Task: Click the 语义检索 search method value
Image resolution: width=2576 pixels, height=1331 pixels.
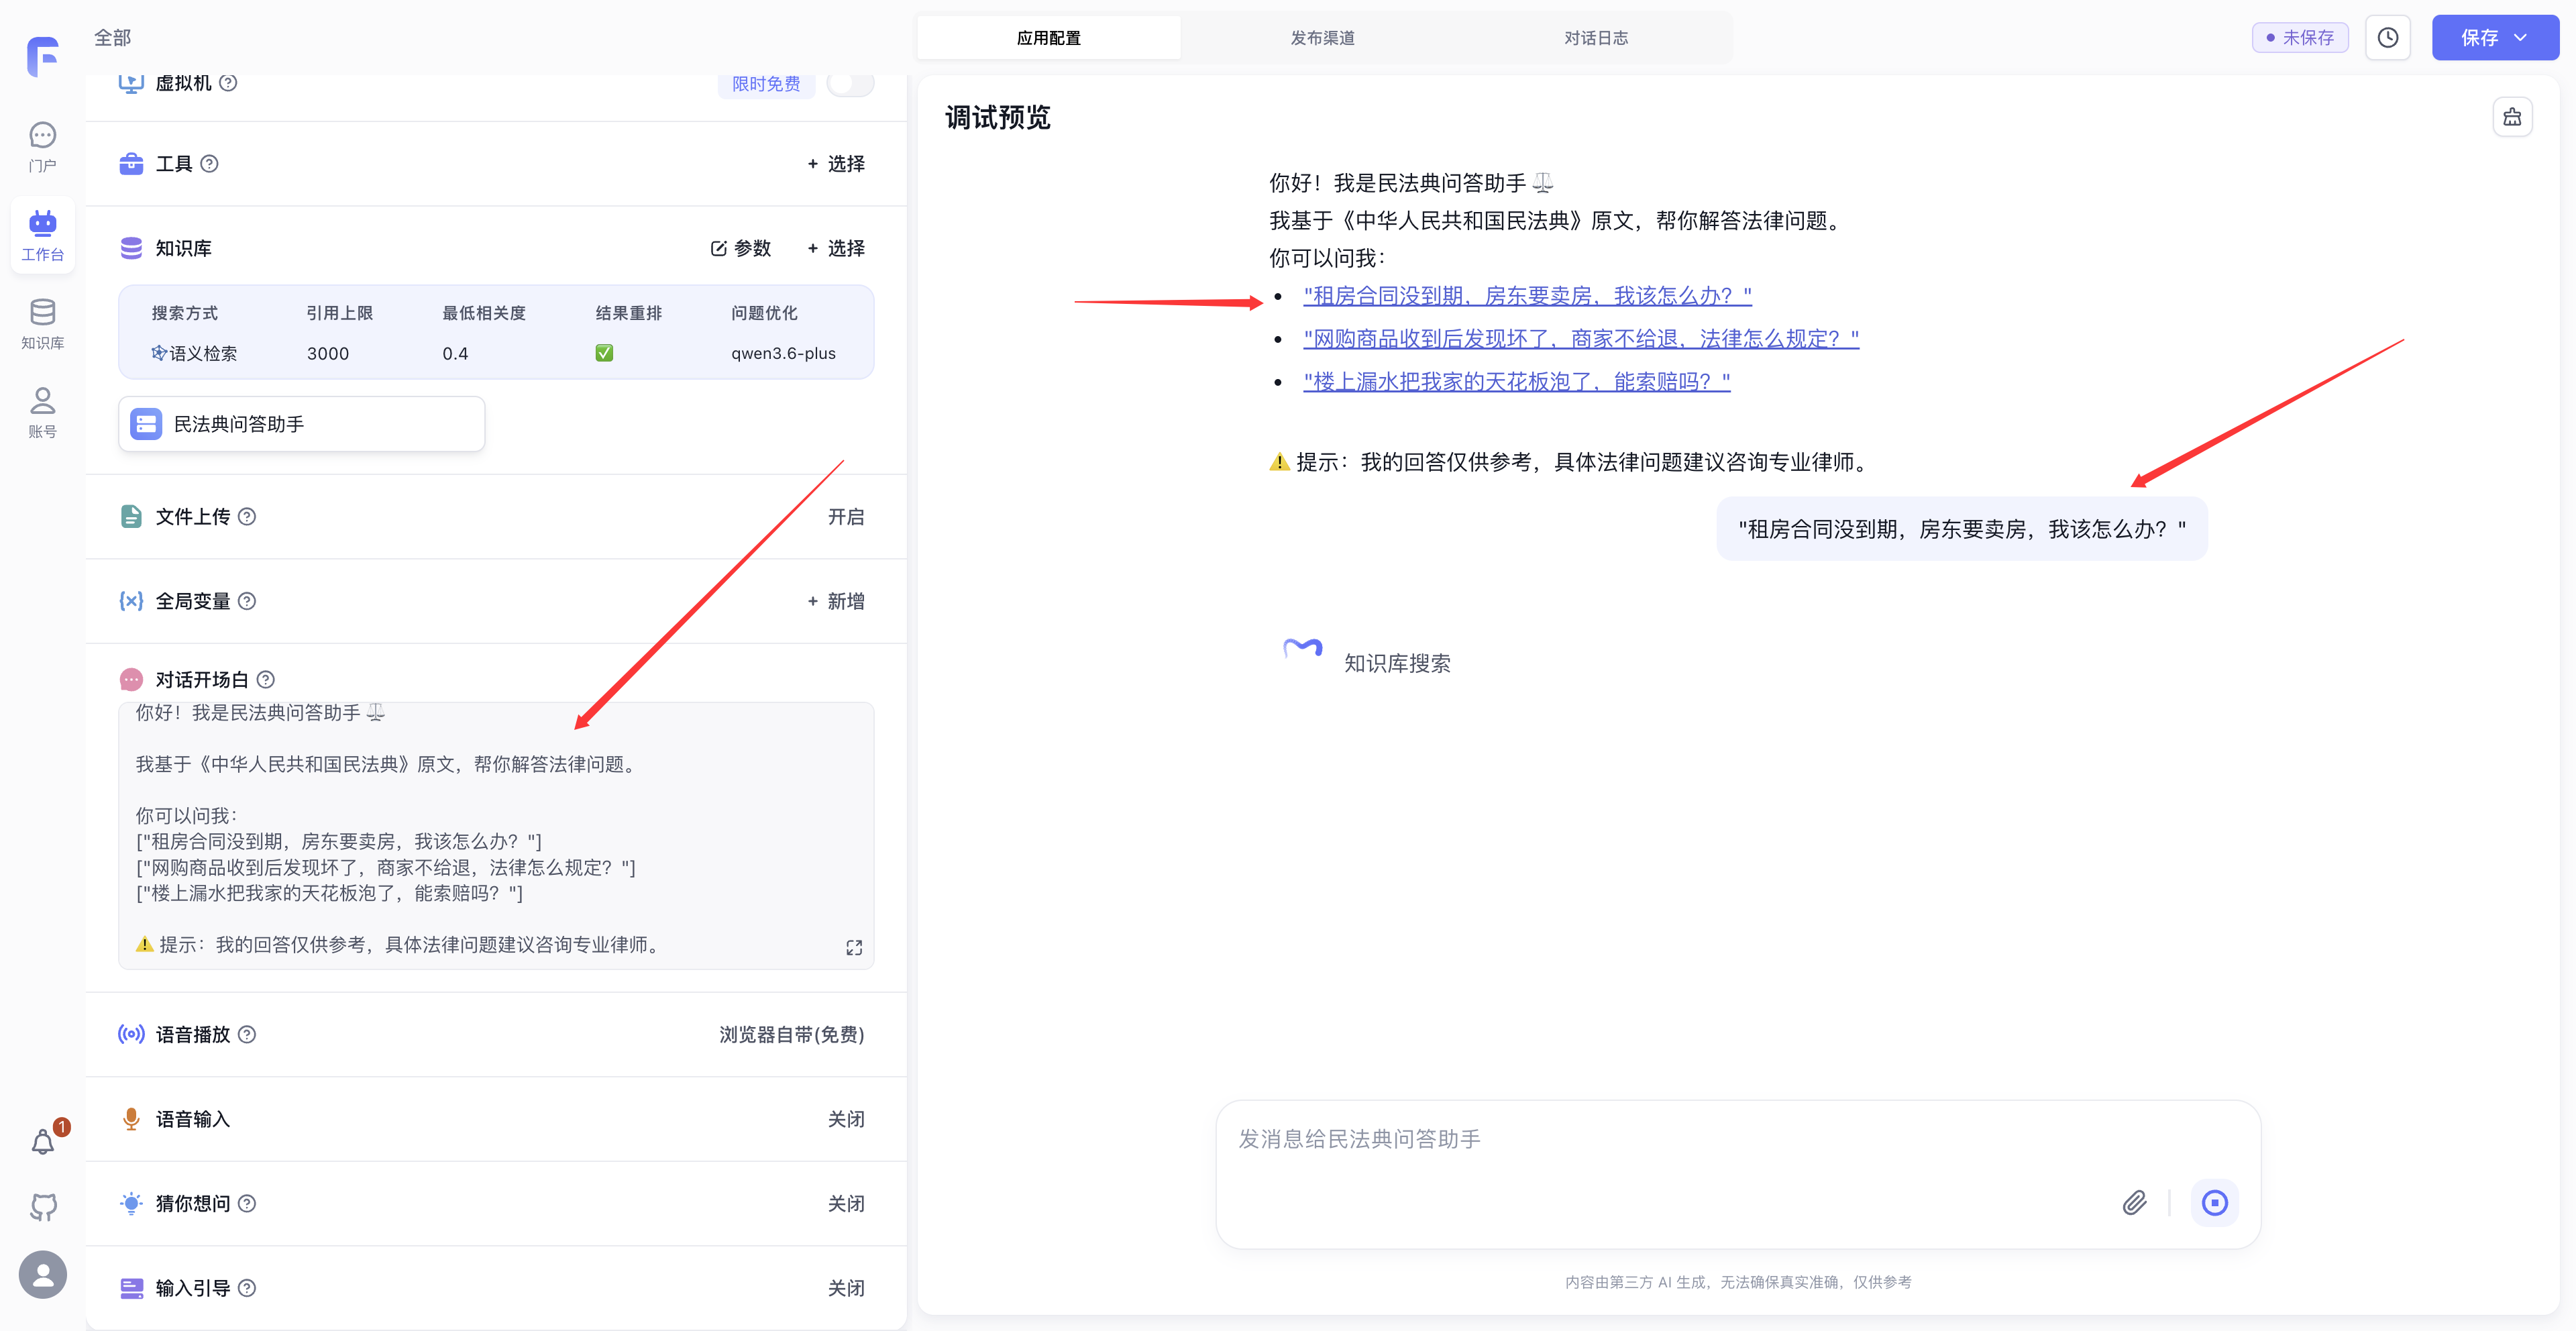Action: [x=194, y=353]
